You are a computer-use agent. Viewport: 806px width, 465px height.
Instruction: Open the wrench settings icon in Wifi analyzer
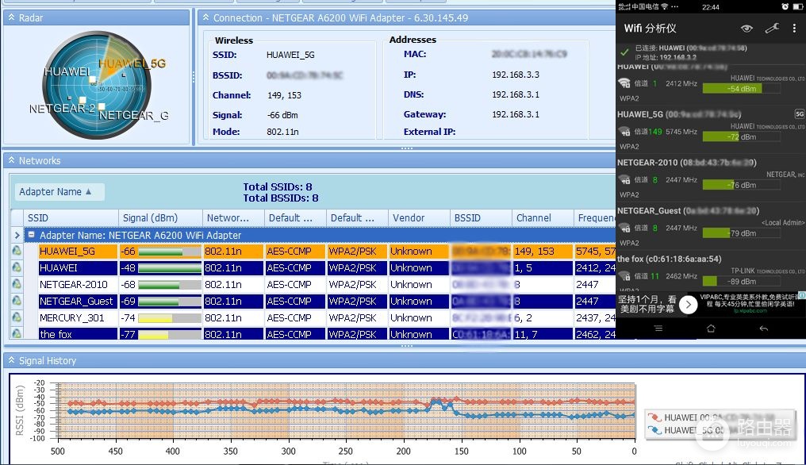(772, 29)
